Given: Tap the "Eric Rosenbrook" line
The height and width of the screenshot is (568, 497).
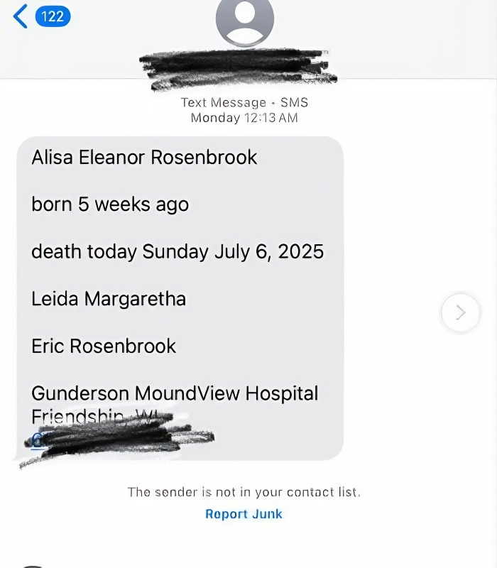Looking at the screenshot, I should tap(104, 346).
